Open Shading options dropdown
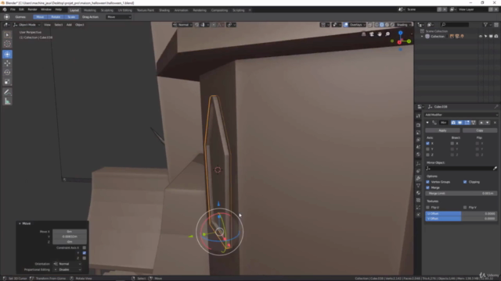The image size is (501, 281). [x=404, y=25]
